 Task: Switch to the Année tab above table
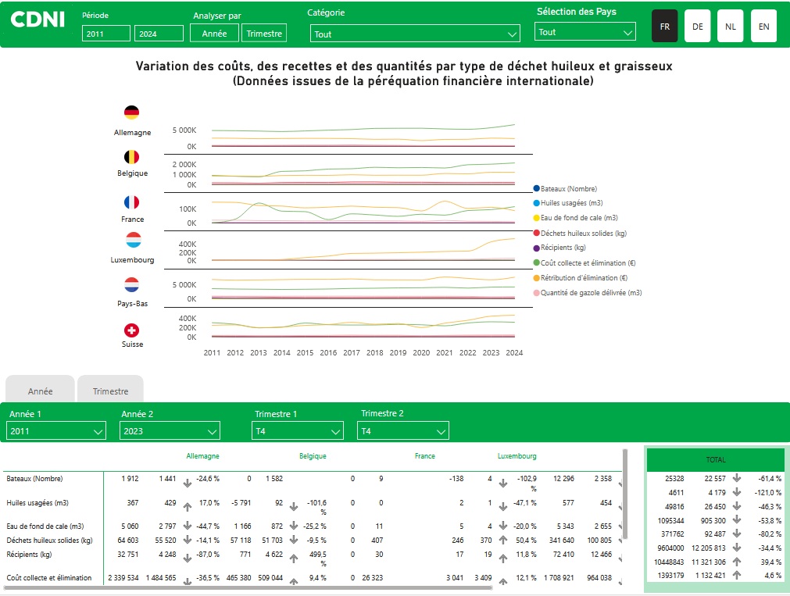click(x=41, y=391)
